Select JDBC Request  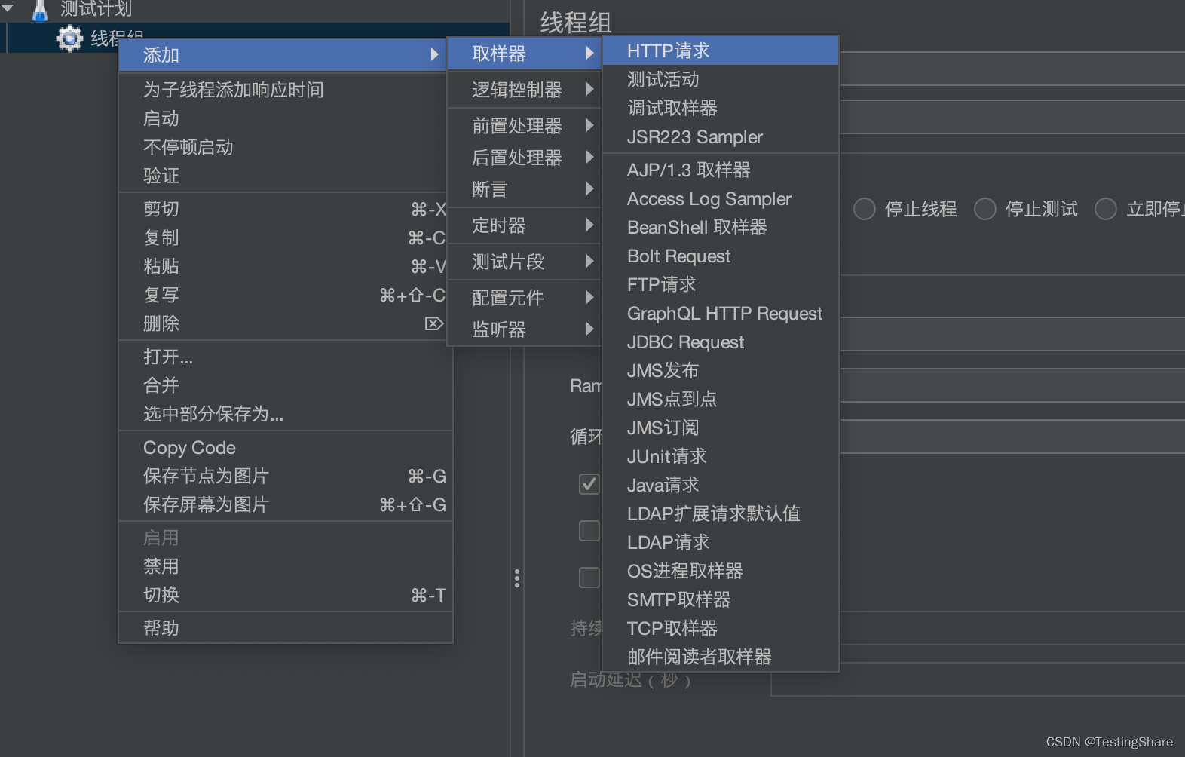721,342
